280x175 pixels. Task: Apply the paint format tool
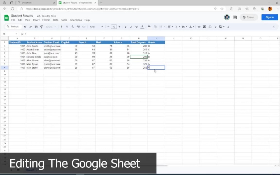tap(41, 27)
